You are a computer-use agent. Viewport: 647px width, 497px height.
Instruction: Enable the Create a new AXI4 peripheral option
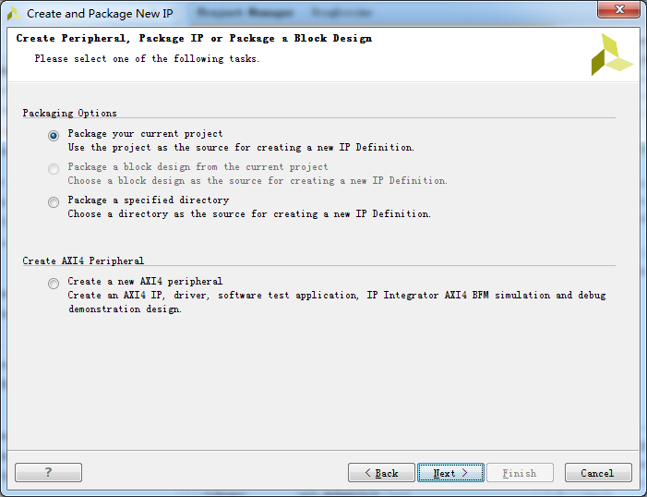click(54, 284)
